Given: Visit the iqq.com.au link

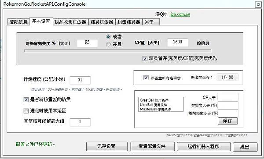Looking at the screenshot, I should (x=180, y=14).
